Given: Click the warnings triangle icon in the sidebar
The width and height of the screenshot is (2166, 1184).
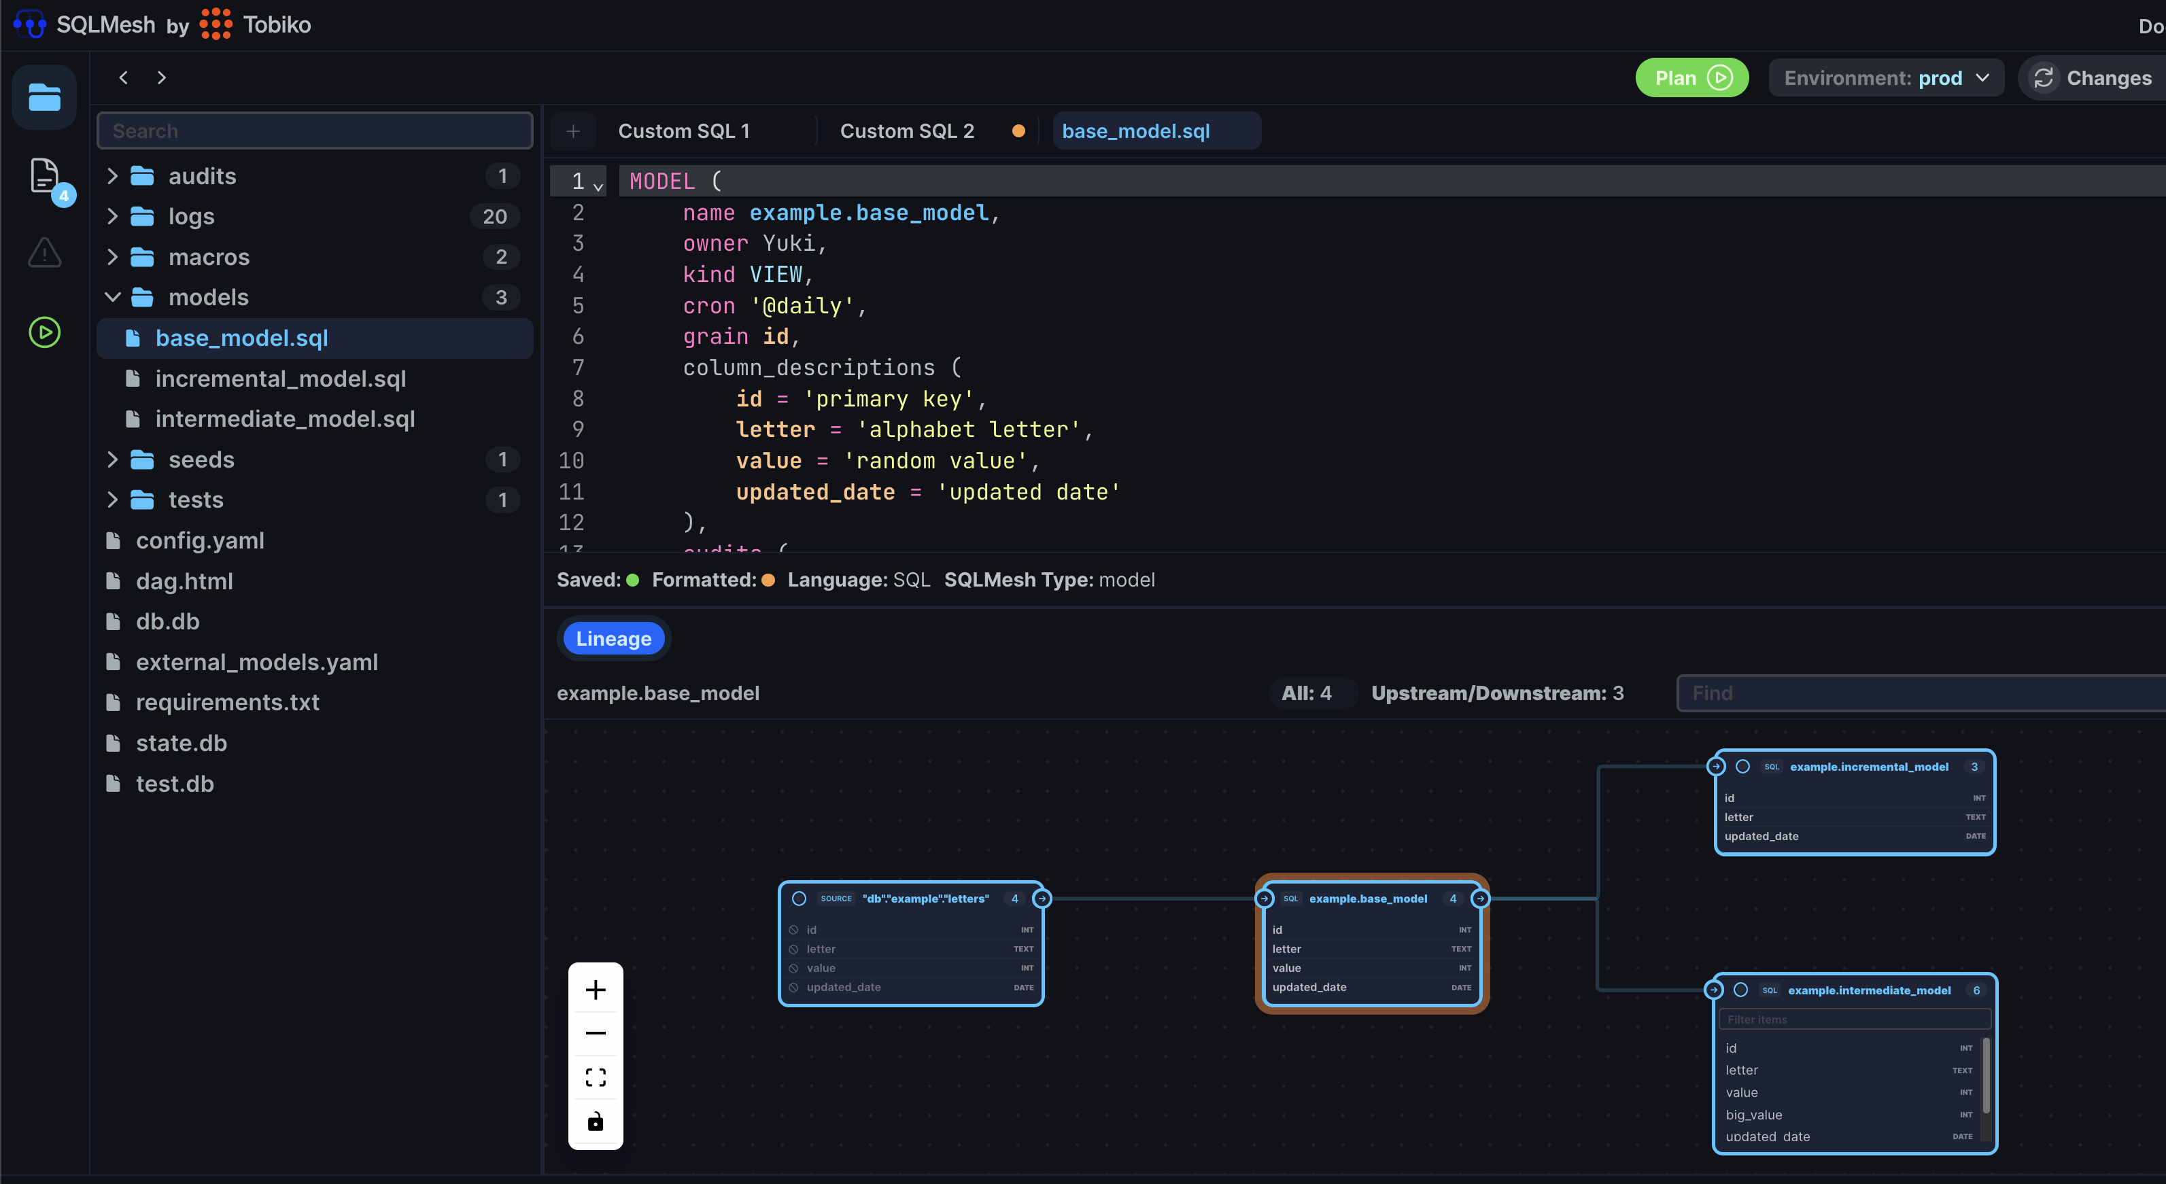Looking at the screenshot, I should click(x=44, y=252).
